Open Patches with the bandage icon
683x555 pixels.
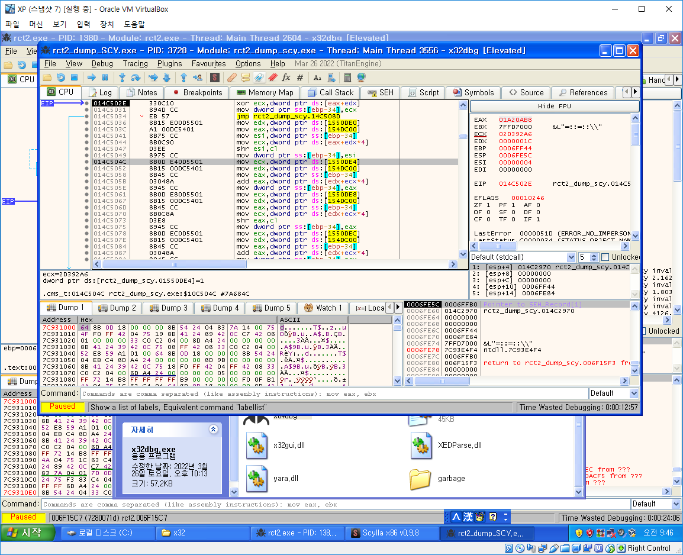point(232,78)
